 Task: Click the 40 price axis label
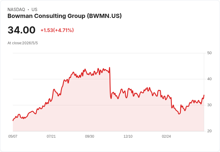(x=209, y=79)
